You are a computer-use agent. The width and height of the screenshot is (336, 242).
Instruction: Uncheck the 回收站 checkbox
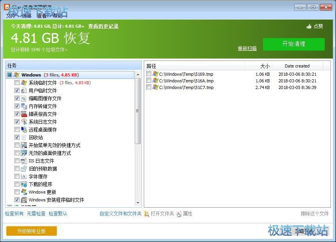17,137
